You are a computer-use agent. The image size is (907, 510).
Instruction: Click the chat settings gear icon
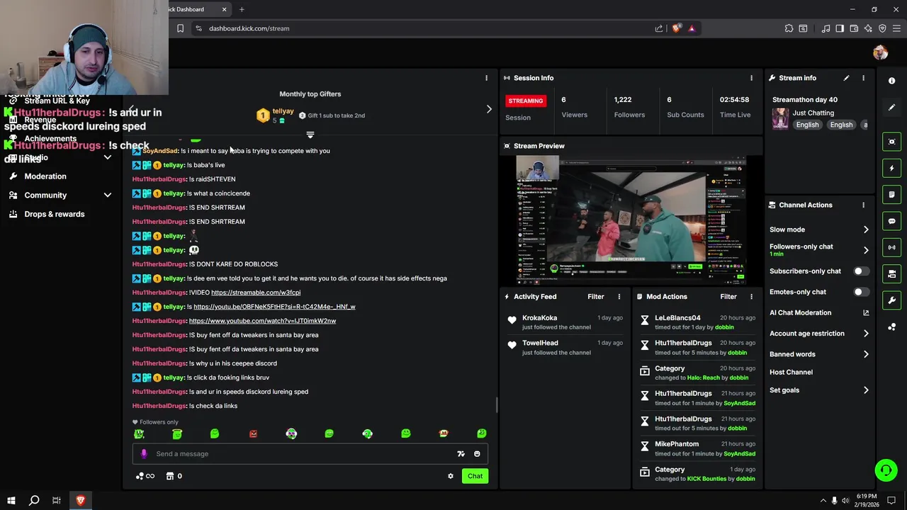point(451,476)
